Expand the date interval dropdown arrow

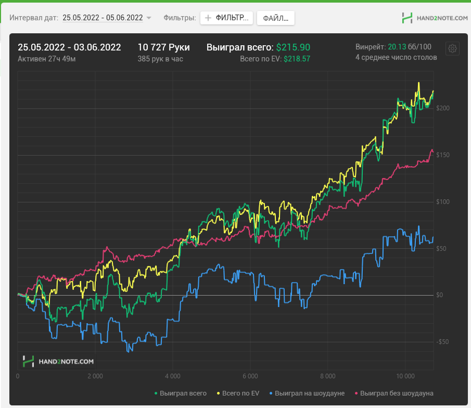tap(148, 18)
